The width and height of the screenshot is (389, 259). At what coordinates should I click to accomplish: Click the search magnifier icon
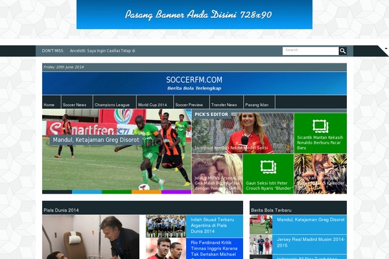click(x=342, y=51)
